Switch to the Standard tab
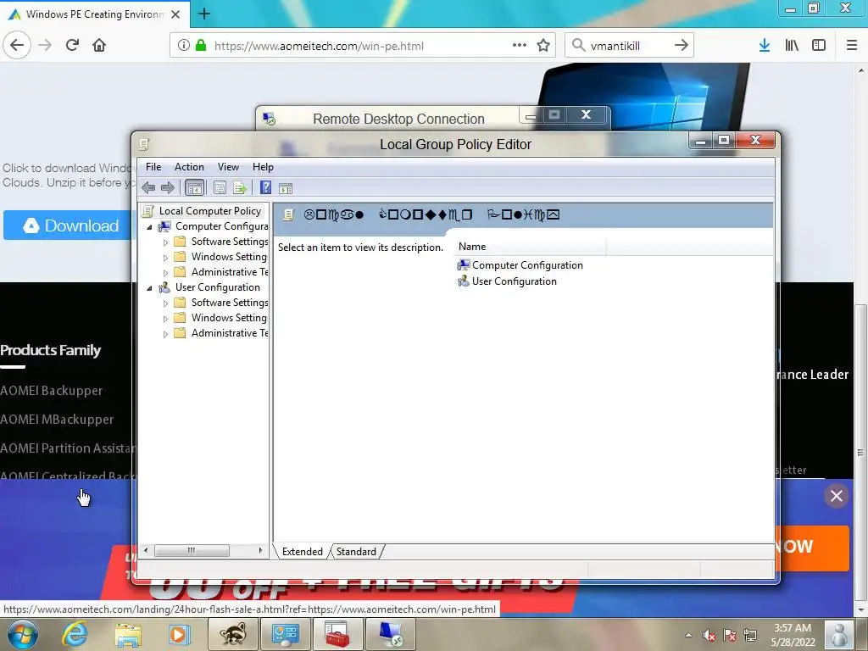 pyautogui.click(x=356, y=551)
